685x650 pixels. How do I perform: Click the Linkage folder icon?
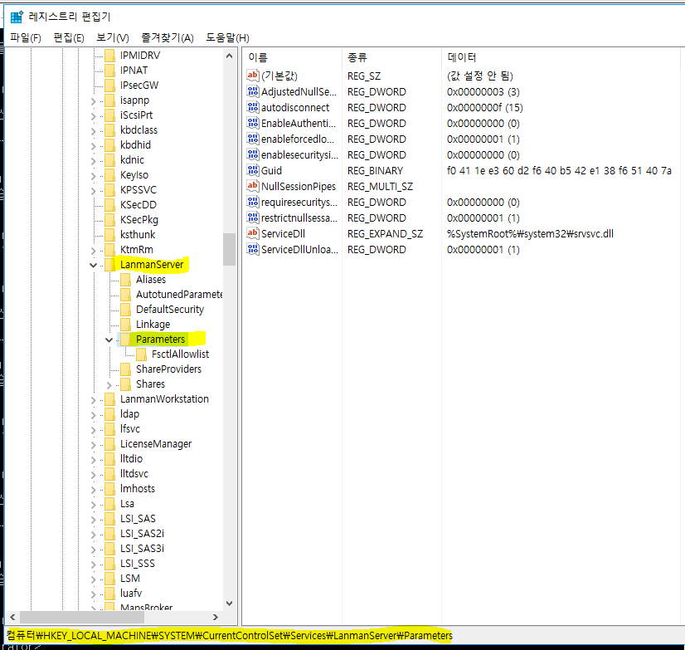coord(126,324)
